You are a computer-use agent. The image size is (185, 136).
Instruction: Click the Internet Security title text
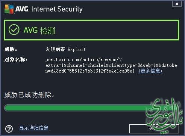pos(57,9)
